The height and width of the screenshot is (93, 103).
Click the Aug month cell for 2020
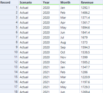pos(70,42)
